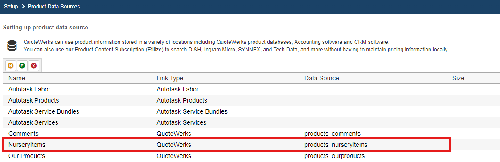Go to Setup in the breadcrumb
Image resolution: width=500 pixels, height=162 pixels.
click(x=11, y=6)
